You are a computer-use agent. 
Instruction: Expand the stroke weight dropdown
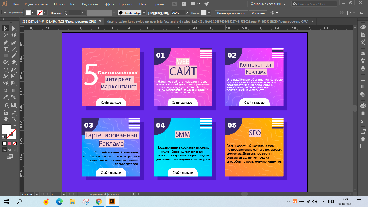point(83,13)
